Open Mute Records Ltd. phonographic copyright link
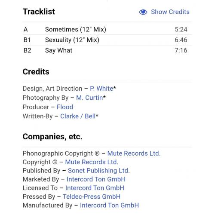The image size is (215, 215). (x=134, y=154)
